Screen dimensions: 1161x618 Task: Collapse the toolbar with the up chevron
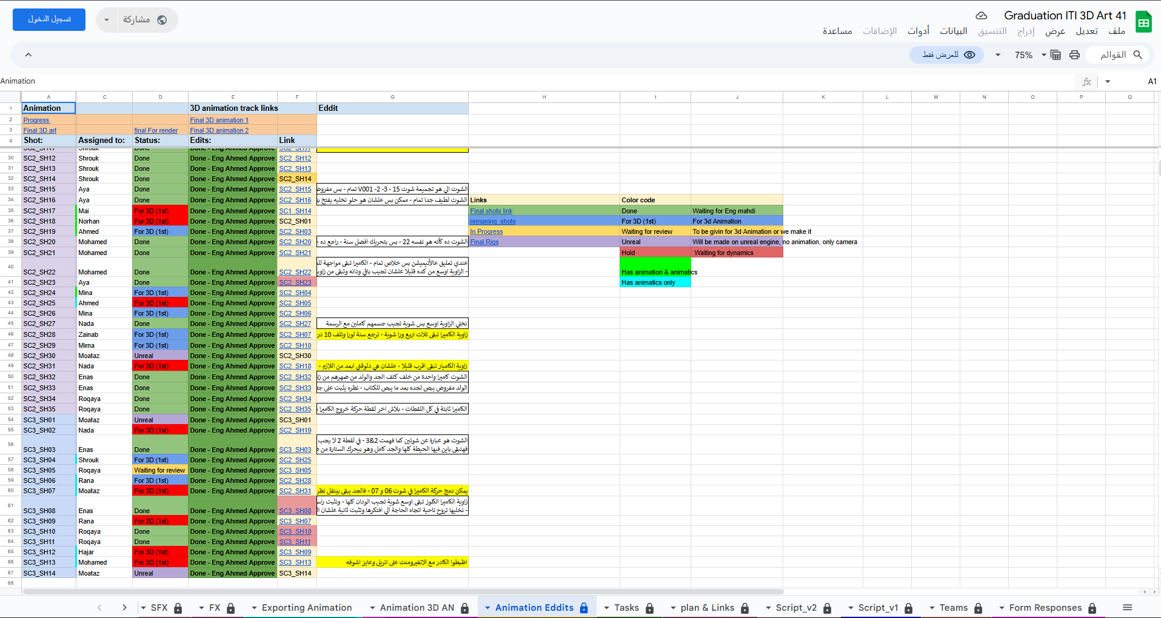tap(28, 55)
